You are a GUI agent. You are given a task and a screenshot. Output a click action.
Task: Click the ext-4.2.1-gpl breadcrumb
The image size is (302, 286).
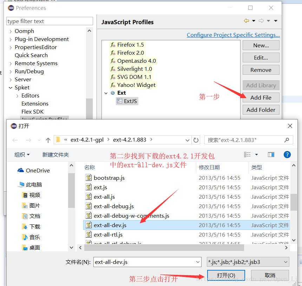click(x=87, y=140)
